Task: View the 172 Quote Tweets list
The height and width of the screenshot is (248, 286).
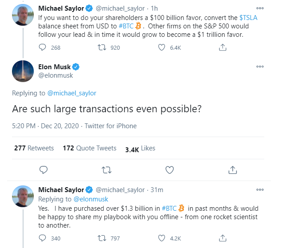Action: pos(89,148)
